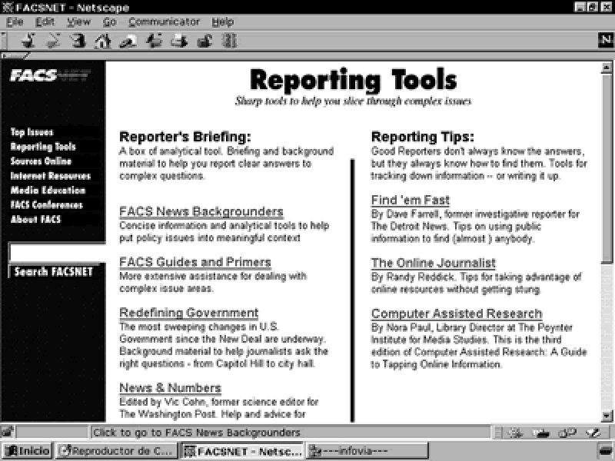This screenshot has width=615, height=461.
Task: Open Discussion groups from the component bar
Action: point(567,433)
